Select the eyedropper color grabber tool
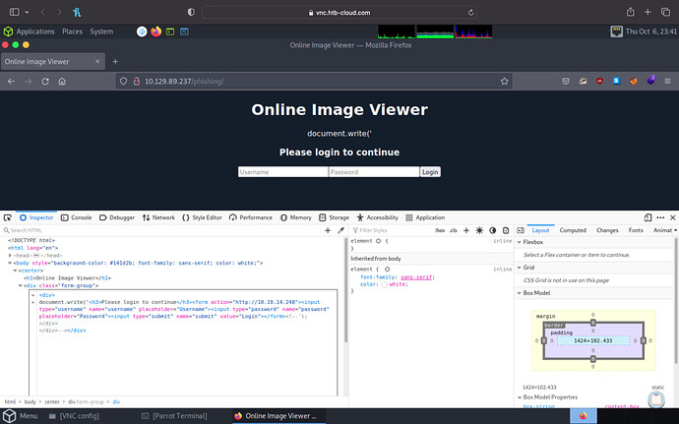Image resolution: width=679 pixels, height=424 pixels. [x=340, y=230]
